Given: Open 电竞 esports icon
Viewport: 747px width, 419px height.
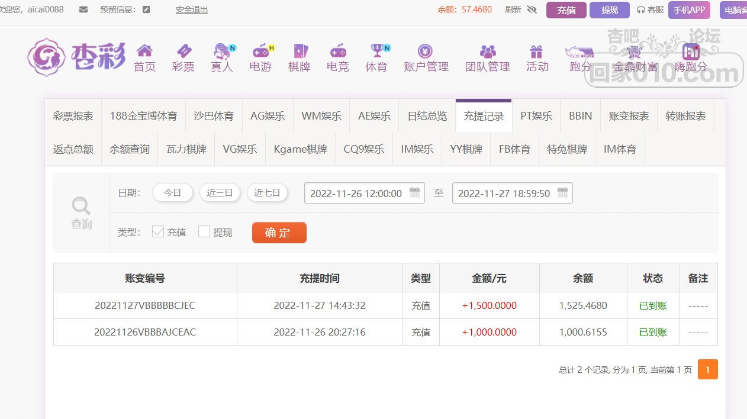Looking at the screenshot, I should coord(338,51).
